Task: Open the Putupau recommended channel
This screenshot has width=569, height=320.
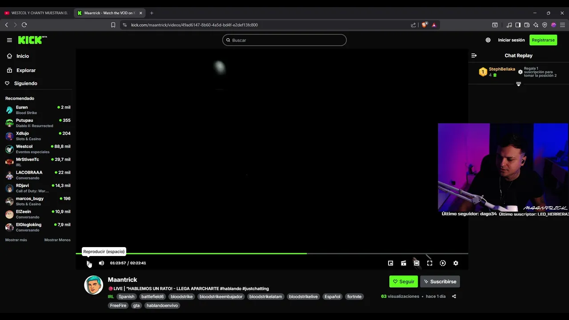Action: click(x=38, y=123)
